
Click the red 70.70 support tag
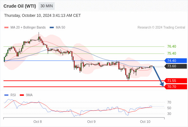click(176, 87)
